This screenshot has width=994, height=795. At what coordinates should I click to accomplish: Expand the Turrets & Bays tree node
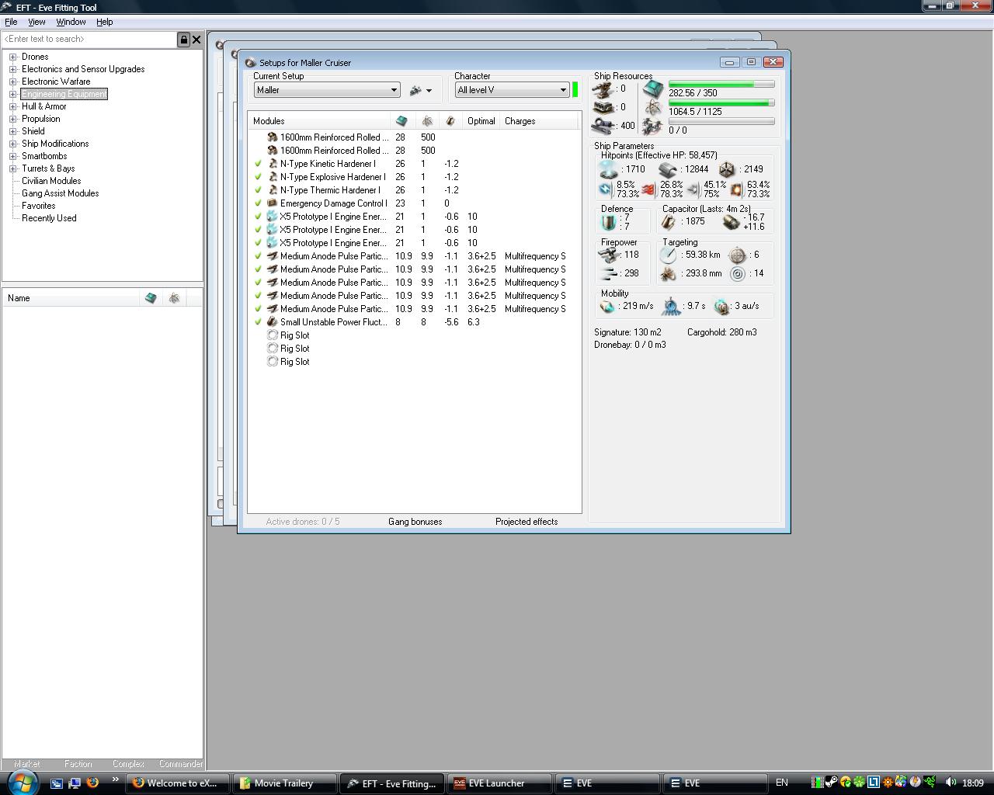pos(13,168)
